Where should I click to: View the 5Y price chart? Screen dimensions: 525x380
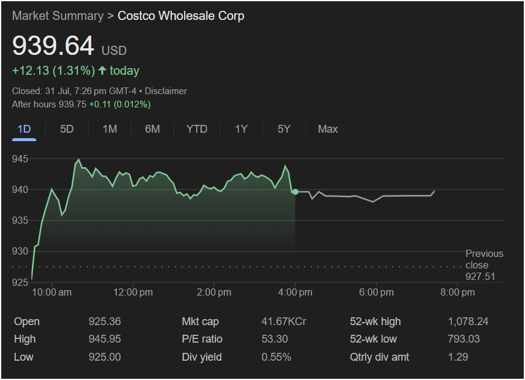pyautogui.click(x=284, y=129)
